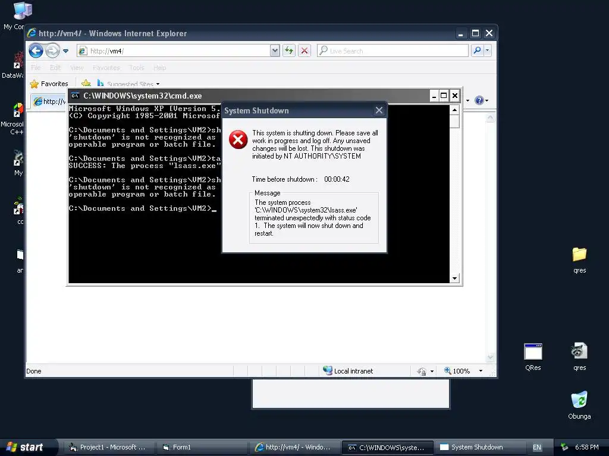This screenshot has height=456, width=609.
Task: Open the Tools menu in Internet Explorer
Action: 137,68
